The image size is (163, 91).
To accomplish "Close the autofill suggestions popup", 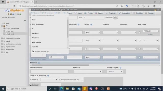I will [67, 15].
